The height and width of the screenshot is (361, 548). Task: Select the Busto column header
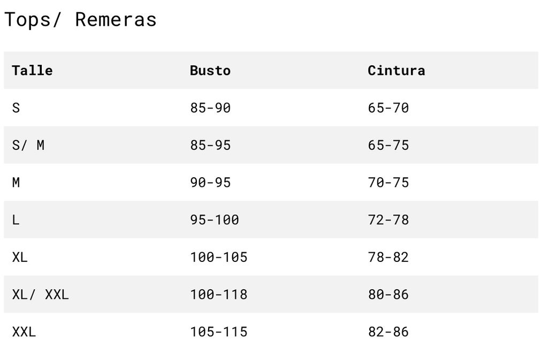pos(210,70)
